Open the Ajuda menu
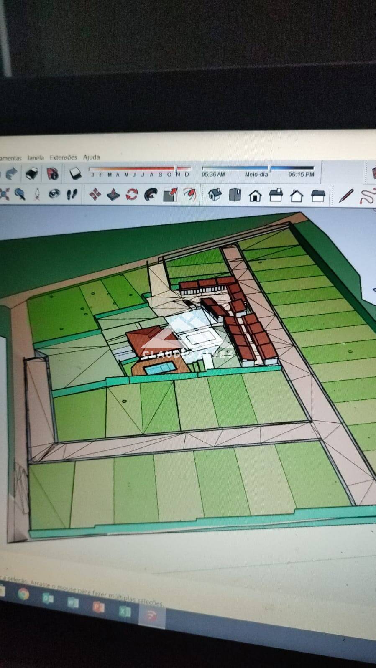The width and height of the screenshot is (376, 668). coord(91,157)
